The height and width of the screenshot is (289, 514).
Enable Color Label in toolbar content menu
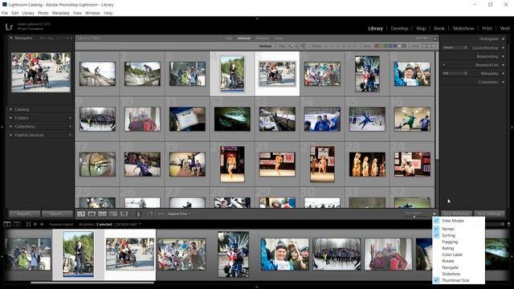pos(452,254)
